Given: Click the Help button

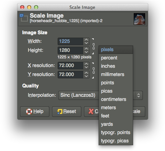Looking at the screenshot, I should (x=35, y=112).
